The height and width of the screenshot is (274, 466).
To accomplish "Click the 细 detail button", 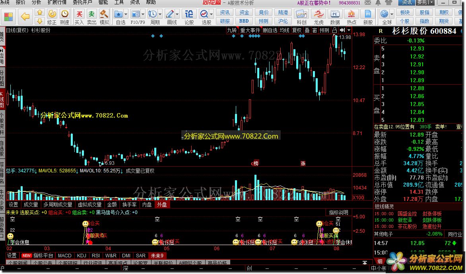I will tap(379, 262).
